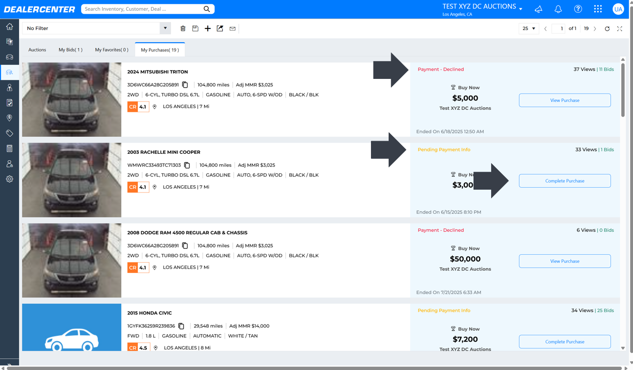Screen dimensions: 633x370
Task: Click the Payment - Declined status on the Triton row
Action: (x=441, y=69)
